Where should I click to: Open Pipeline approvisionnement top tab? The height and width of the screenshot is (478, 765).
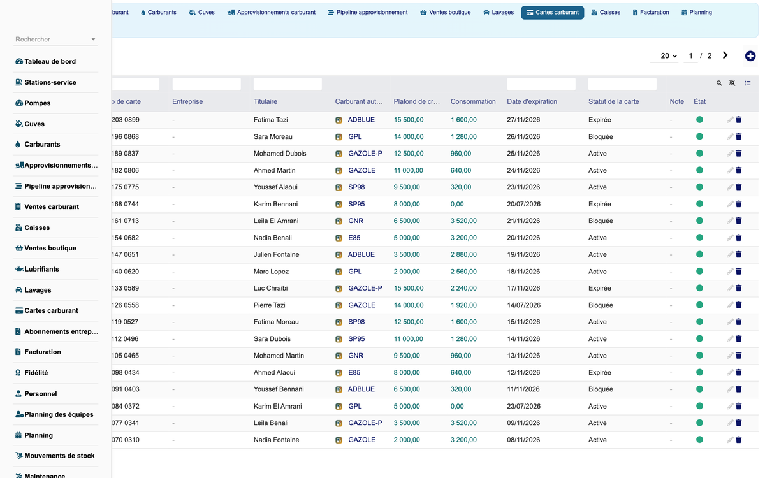(x=368, y=13)
